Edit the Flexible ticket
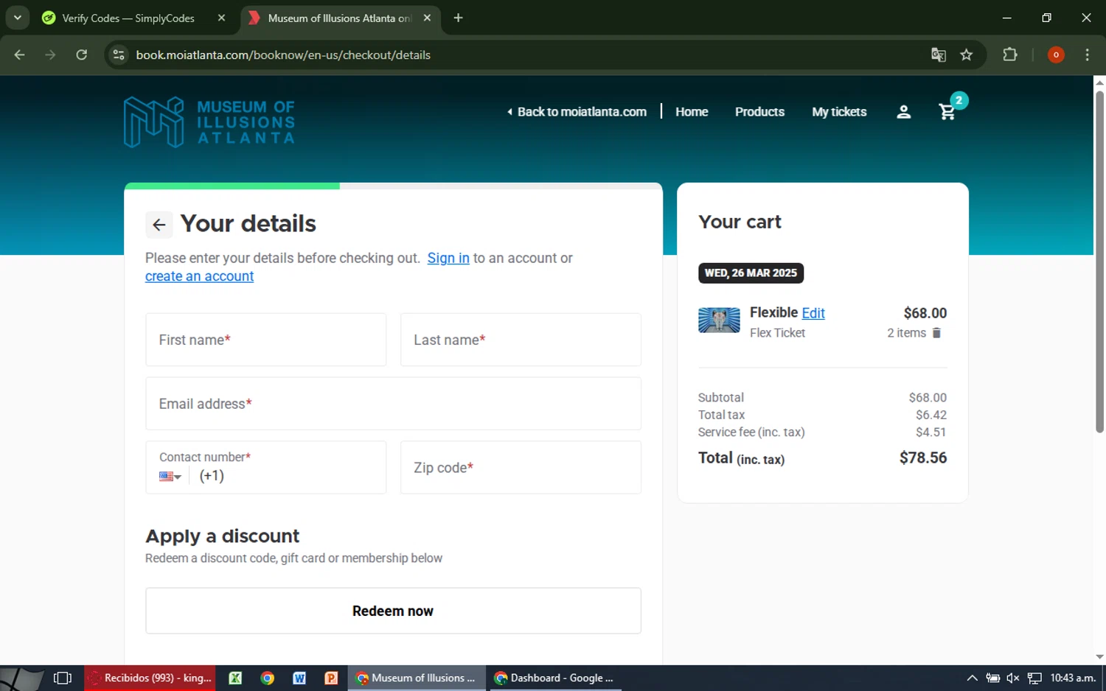 [x=813, y=313]
